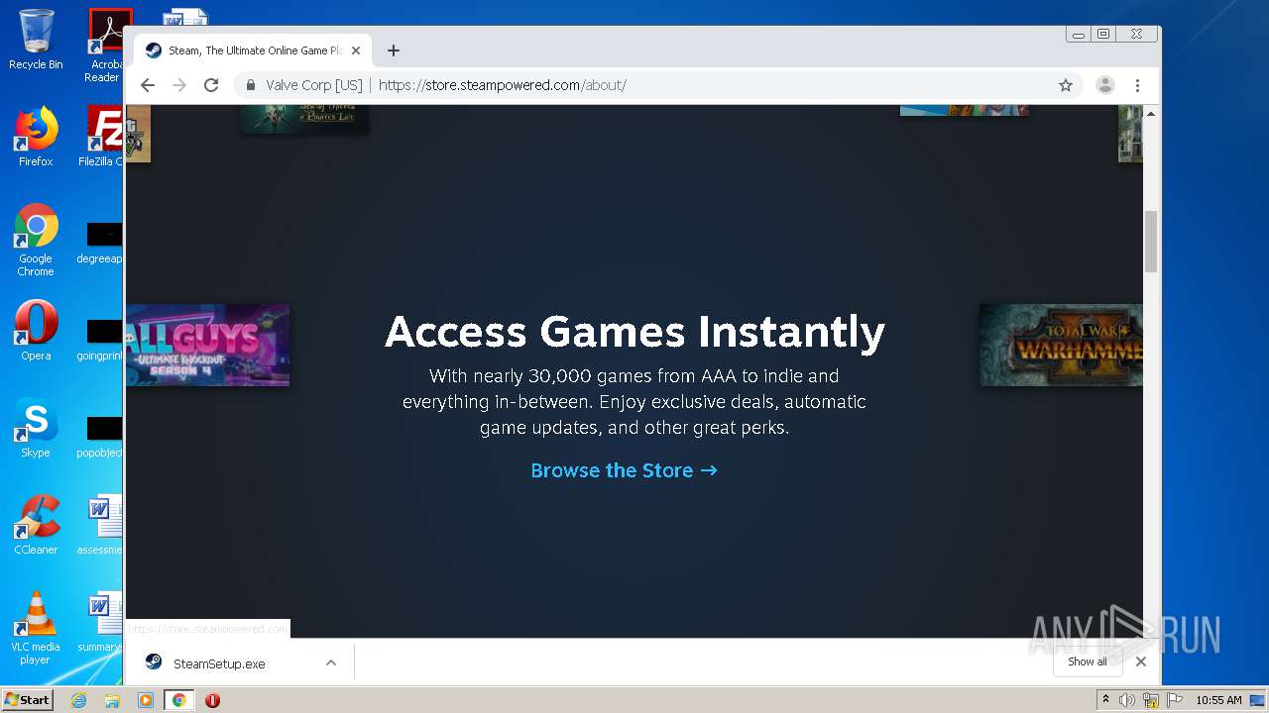Screen dimensions: 1269x713
Task: Click Show all downloads
Action: point(1088,662)
